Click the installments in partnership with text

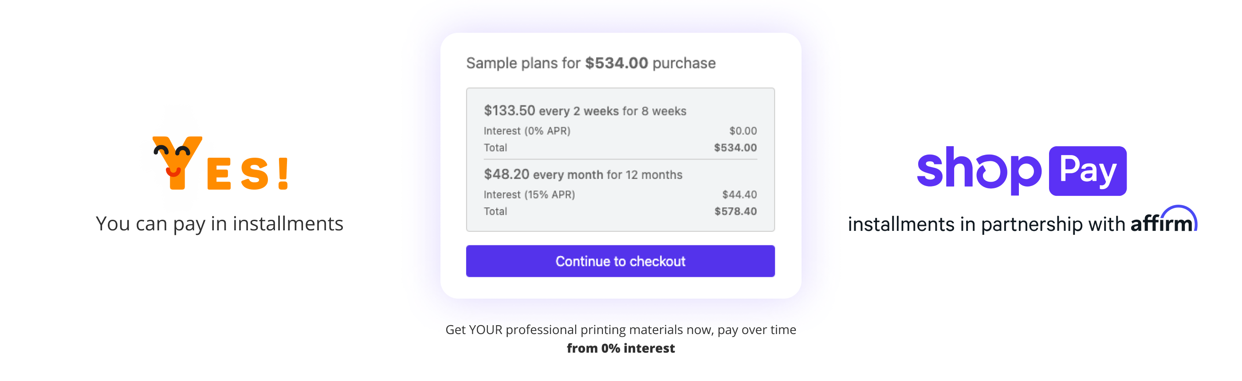click(986, 225)
